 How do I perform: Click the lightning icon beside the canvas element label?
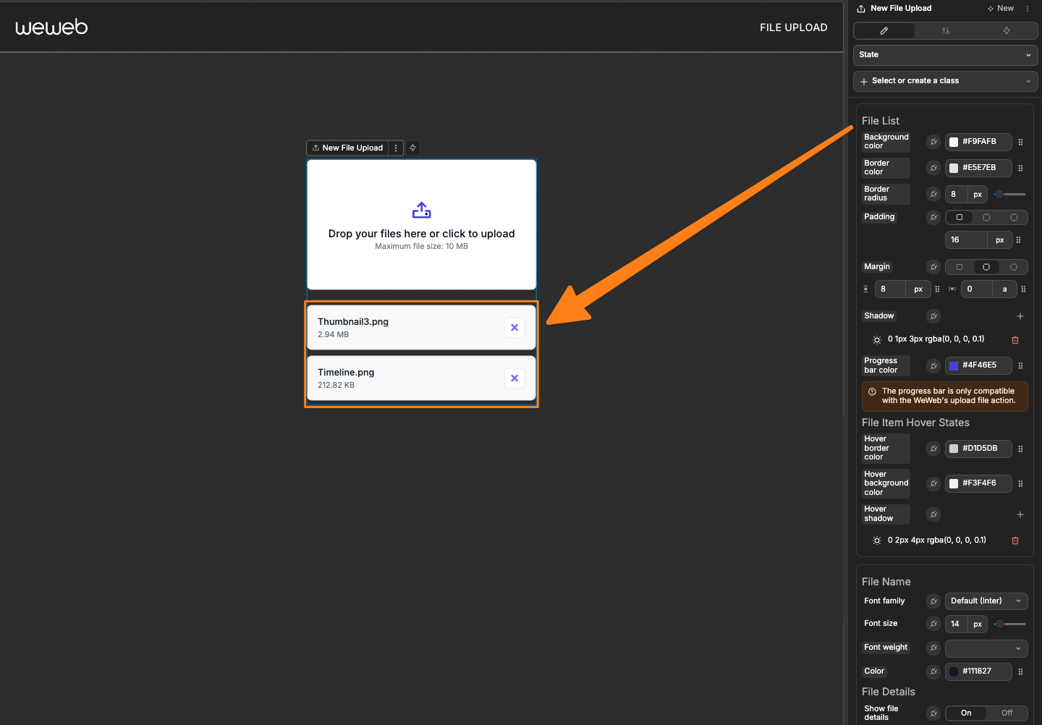[x=412, y=148]
